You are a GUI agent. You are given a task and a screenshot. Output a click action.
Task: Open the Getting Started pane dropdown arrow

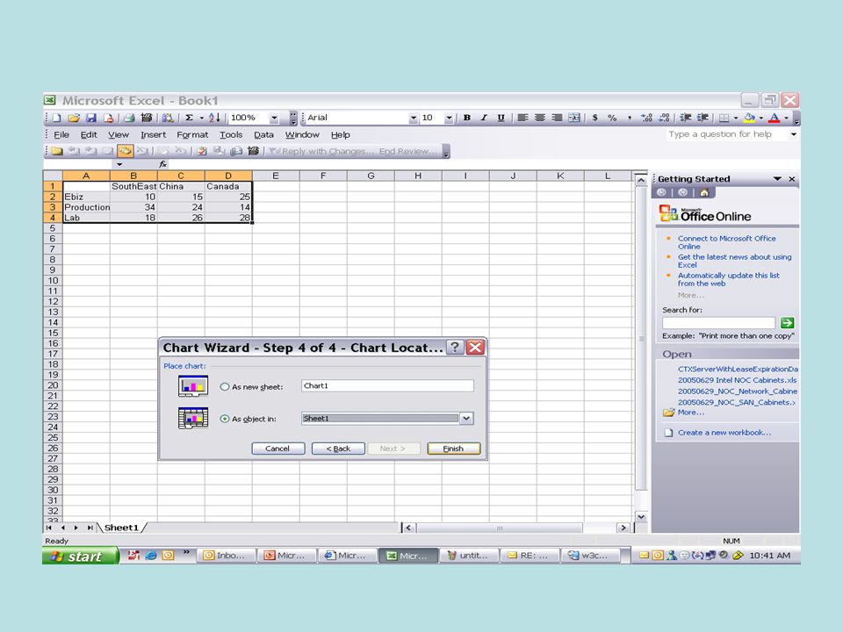tap(777, 178)
